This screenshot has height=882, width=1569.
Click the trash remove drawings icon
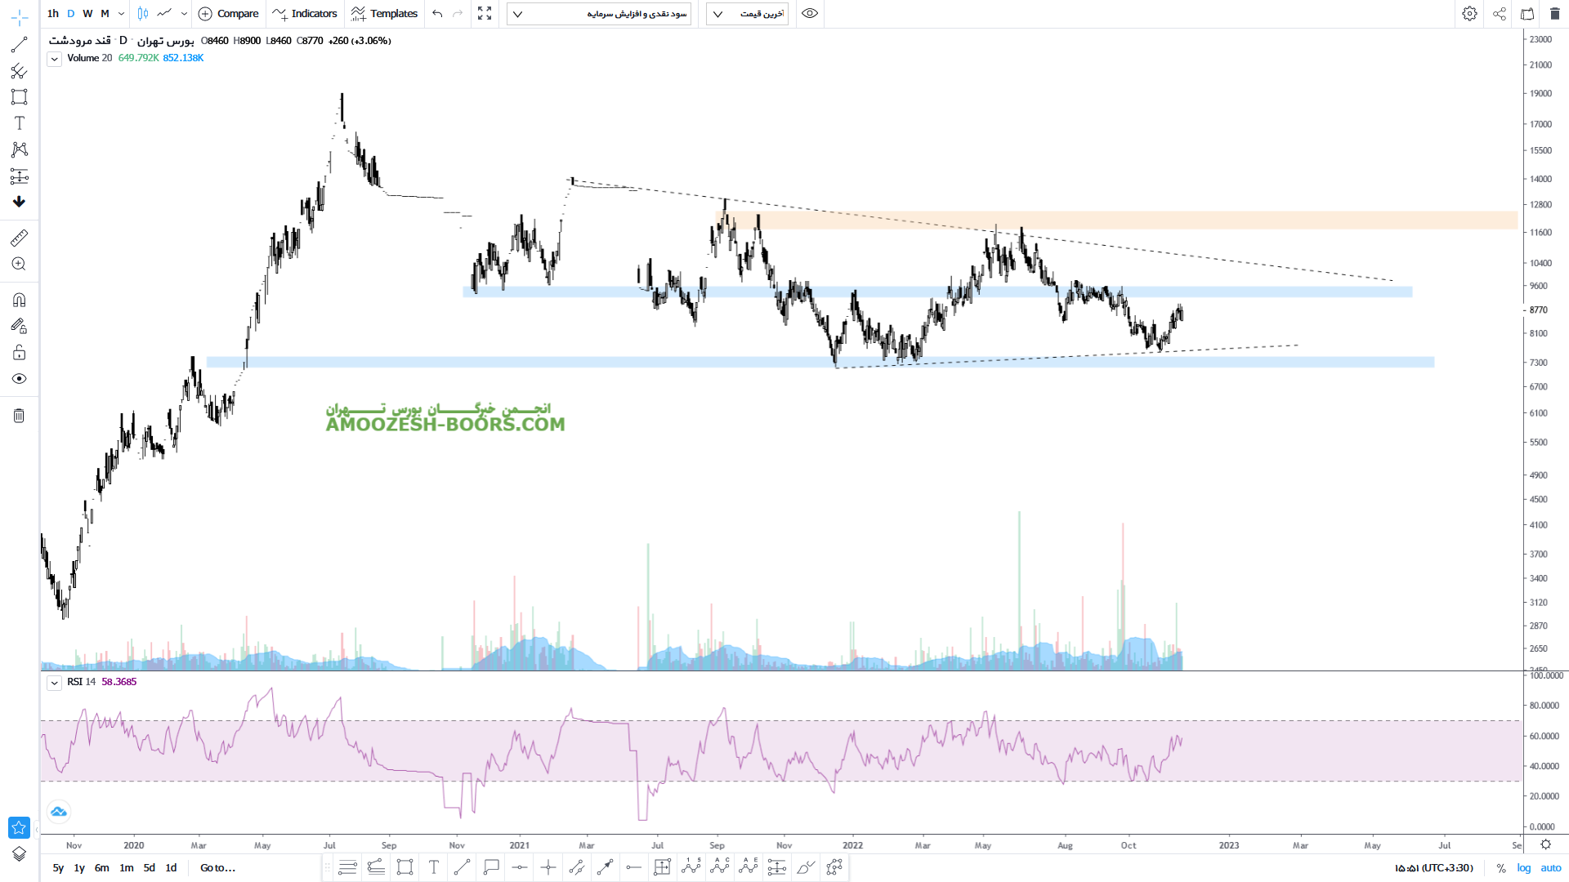pyautogui.click(x=19, y=416)
